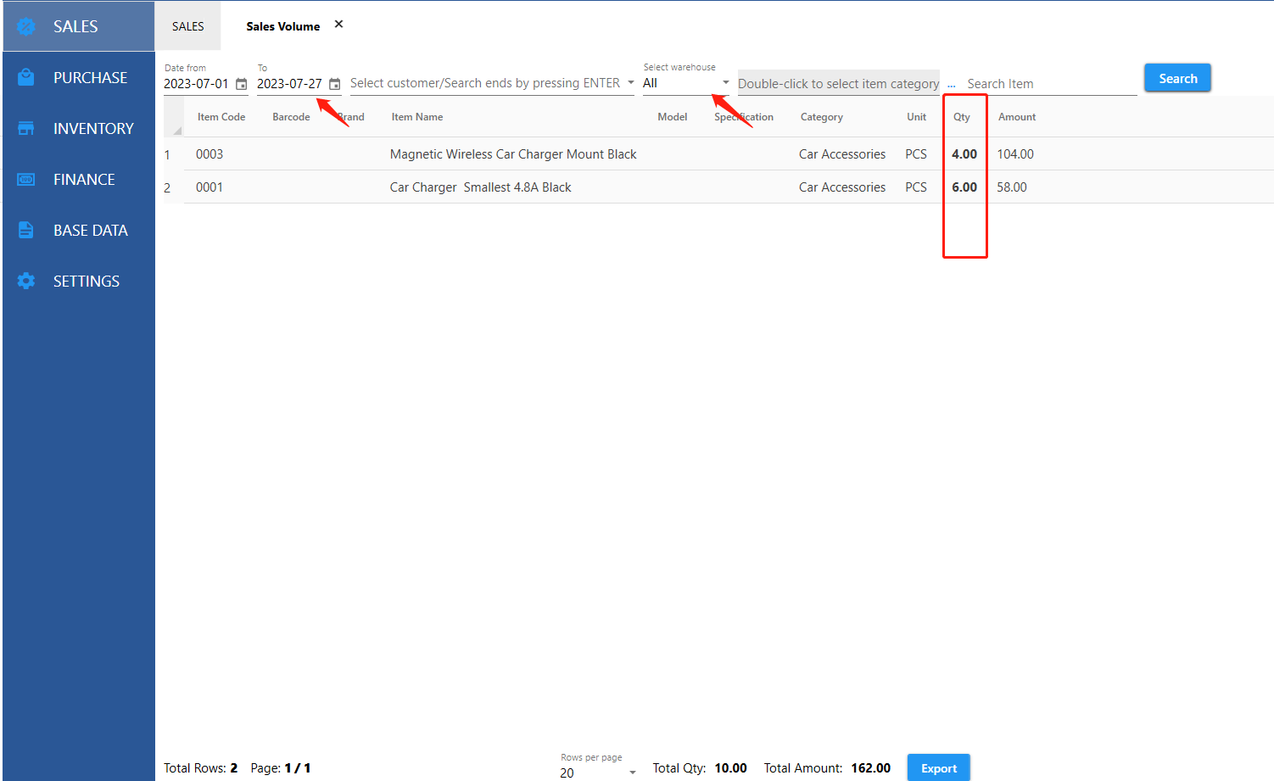Click the Amount column header
Screen dimensions: 1274x781
click(x=1017, y=117)
